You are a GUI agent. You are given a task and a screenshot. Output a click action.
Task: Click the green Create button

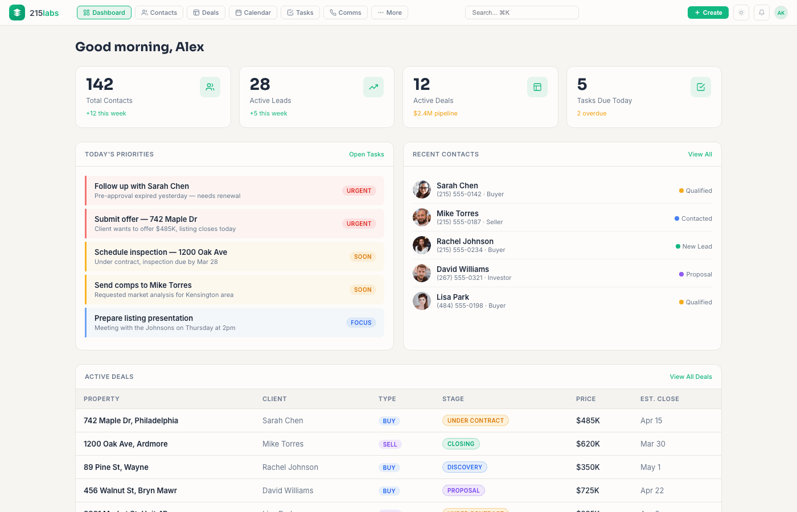(708, 12)
